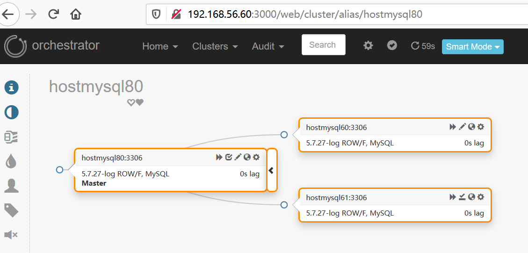The width and height of the screenshot is (528, 253).
Task: Click the insecure connection padlock icon
Action: pyautogui.click(x=176, y=14)
